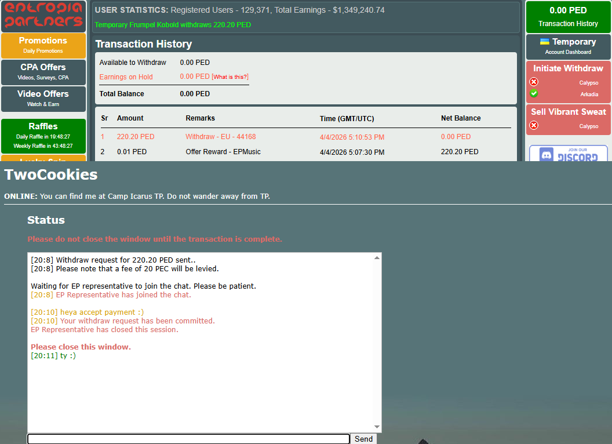This screenshot has width=612, height=444.
Task: Click the '4/4/2026 5:07:30 PM' timestamp
Action: tap(352, 152)
